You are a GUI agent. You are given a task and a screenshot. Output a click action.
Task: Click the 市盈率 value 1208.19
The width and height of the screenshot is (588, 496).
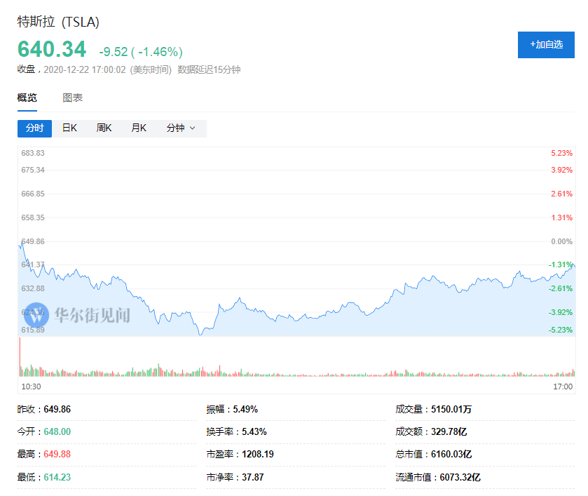pyautogui.click(x=257, y=454)
